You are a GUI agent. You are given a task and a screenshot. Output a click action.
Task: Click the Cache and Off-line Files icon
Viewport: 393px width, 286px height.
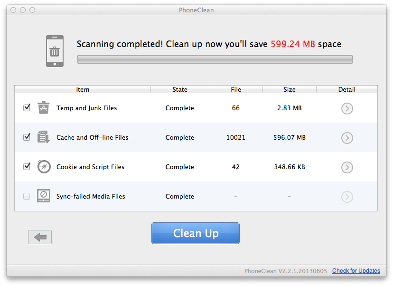44,137
